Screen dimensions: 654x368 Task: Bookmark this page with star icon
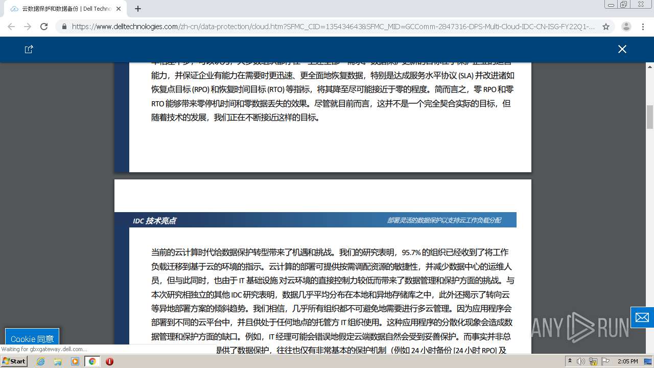[606, 27]
